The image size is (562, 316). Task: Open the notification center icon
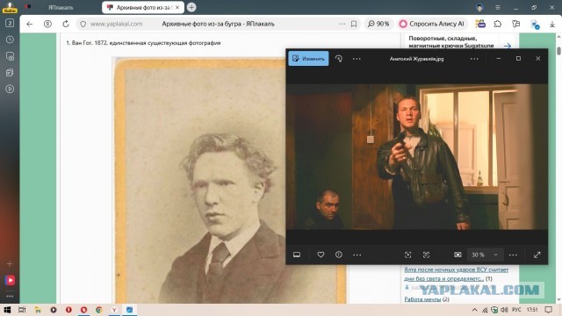(548, 310)
